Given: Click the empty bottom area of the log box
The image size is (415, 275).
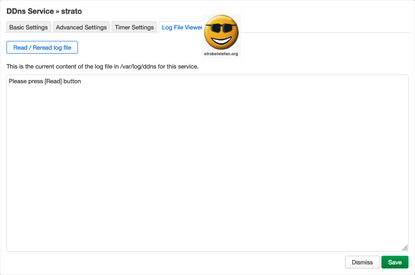Looking at the screenshot, I should (207, 230).
